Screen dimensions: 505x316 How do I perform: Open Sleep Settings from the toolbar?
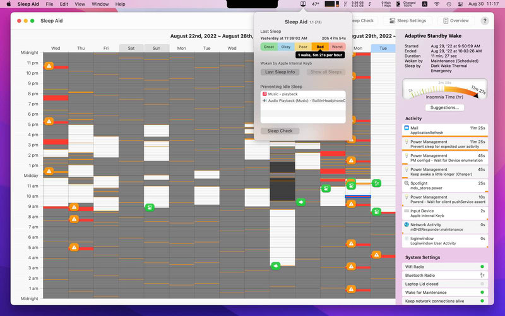coord(408,21)
